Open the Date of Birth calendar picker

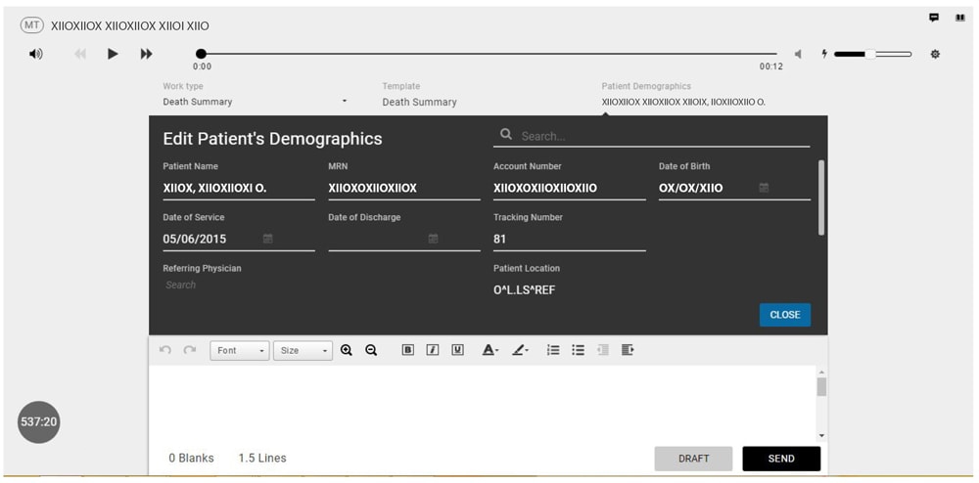pos(764,188)
